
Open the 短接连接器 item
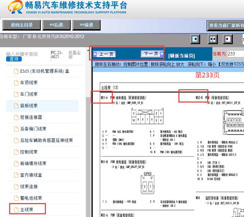point(31,117)
